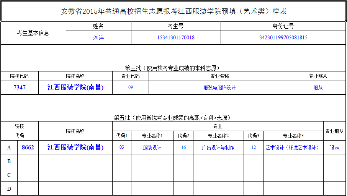Image resolution: width=347 pixels, height=196 pixels.
Task: Click the 专业代码 header cell
Action: pyautogui.click(x=130, y=76)
